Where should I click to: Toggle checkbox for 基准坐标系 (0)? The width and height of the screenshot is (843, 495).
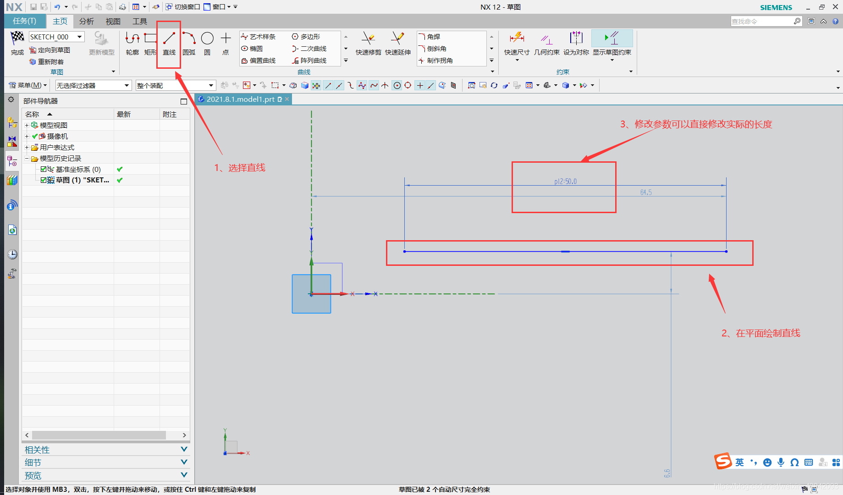click(x=44, y=169)
